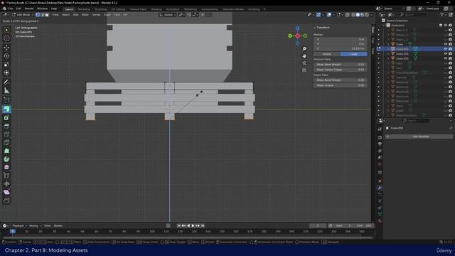Open the Render menu
The width and height of the screenshot is (455, 256).
click(x=29, y=9)
